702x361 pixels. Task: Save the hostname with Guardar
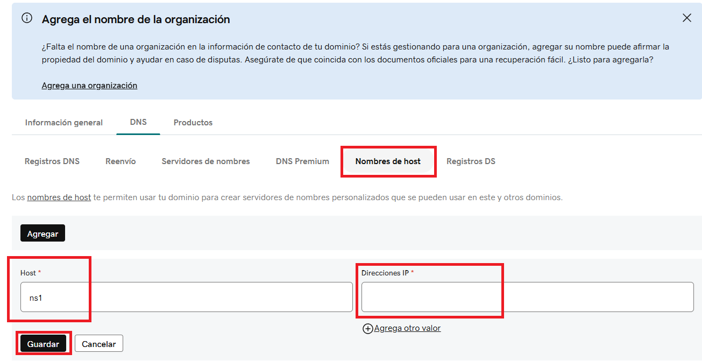coord(43,344)
